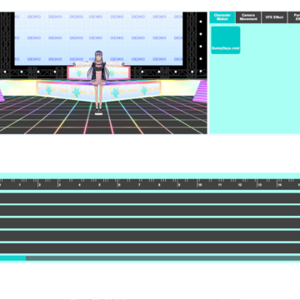Select the 10 mark on timeline ruler

pos(200,185)
